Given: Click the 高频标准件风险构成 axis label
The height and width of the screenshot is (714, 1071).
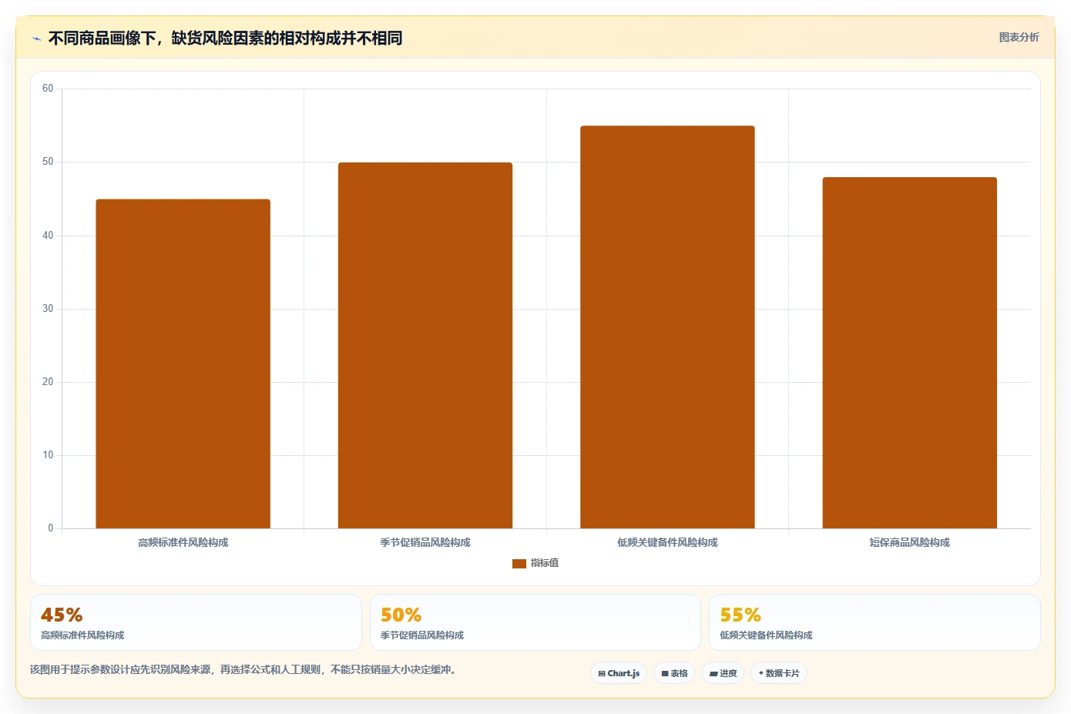Looking at the screenshot, I should point(183,542).
